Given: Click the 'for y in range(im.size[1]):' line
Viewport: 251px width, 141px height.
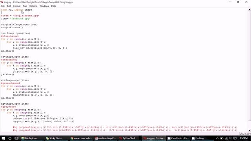Looking at the screenshot, I should click(x=21, y=39).
